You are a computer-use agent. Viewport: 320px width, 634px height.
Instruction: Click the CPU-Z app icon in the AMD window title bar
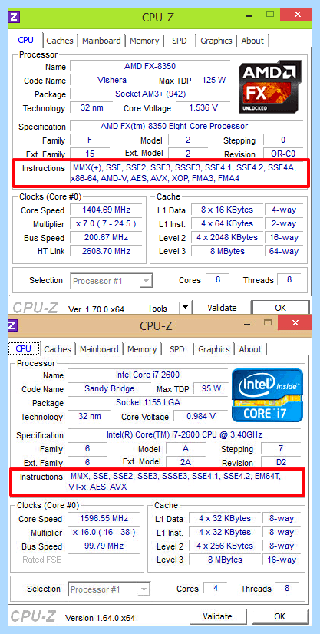click(x=14, y=17)
